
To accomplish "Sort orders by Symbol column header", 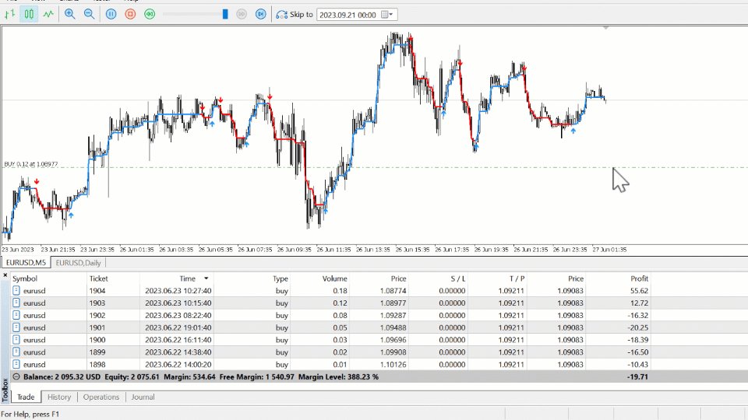I will coord(25,278).
